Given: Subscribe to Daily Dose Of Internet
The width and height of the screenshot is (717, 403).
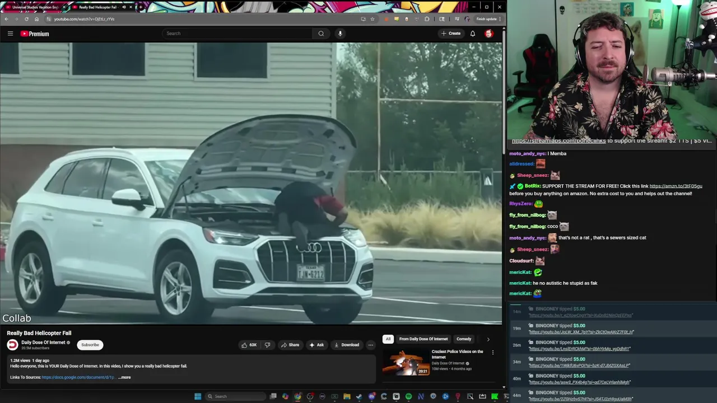Looking at the screenshot, I should [90, 345].
